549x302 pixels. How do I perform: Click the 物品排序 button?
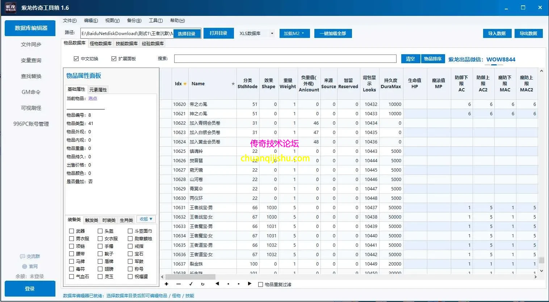pyautogui.click(x=433, y=59)
